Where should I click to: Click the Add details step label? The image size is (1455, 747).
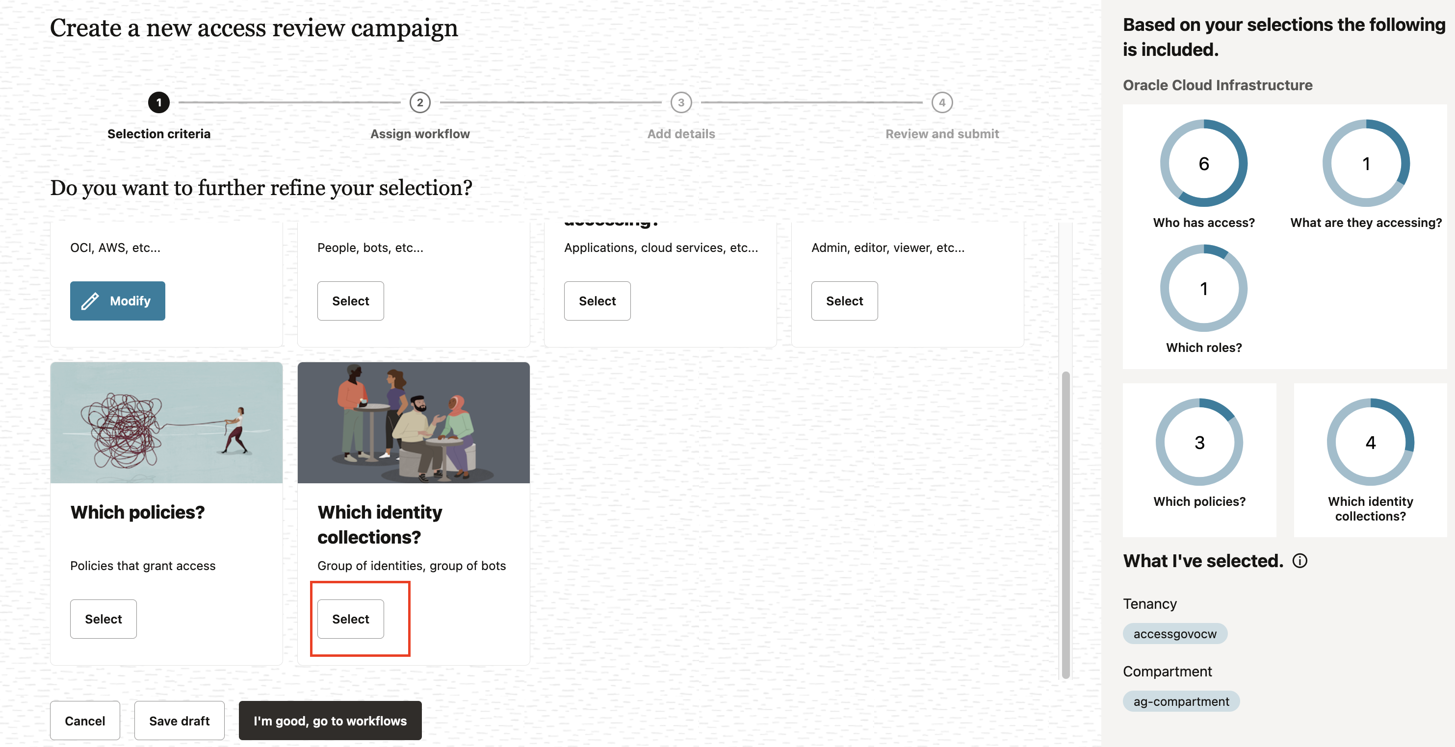tap(680, 134)
